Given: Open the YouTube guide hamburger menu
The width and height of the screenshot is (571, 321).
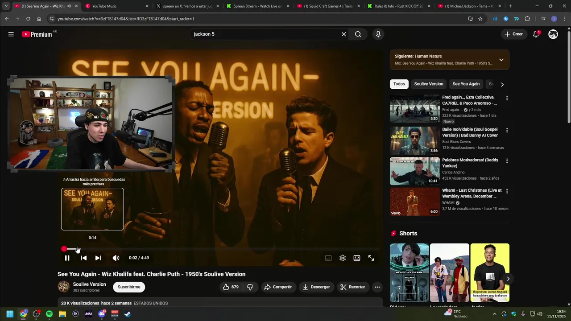Looking at the screenshot, I should 11,34.
